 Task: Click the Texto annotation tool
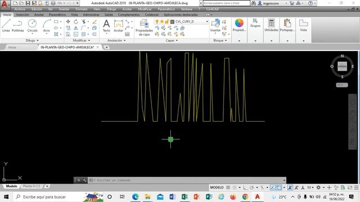106,26
